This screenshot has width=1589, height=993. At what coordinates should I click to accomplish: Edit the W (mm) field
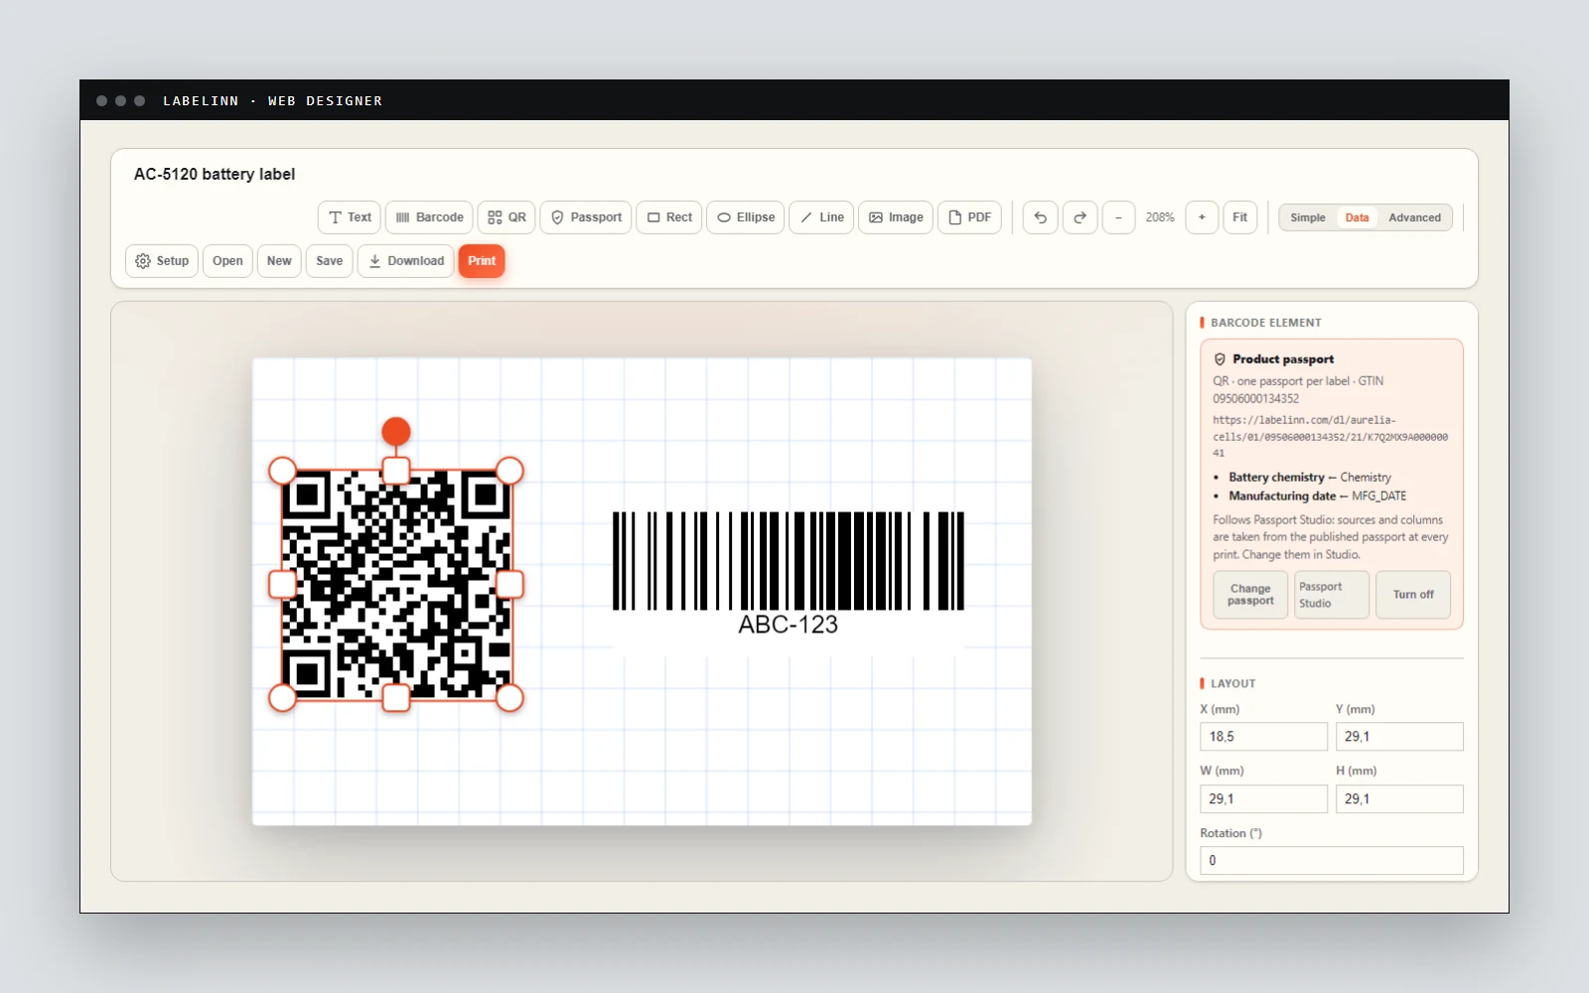pos(1263,799)
